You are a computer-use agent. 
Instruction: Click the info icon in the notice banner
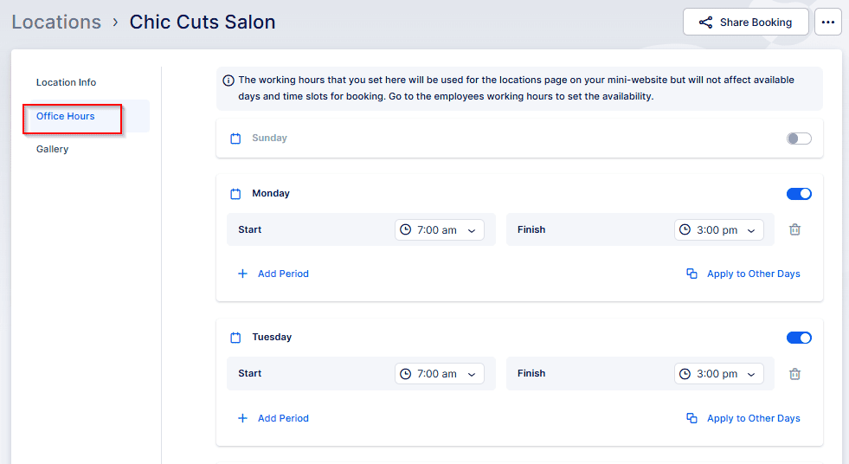click(x=228, y=81)
